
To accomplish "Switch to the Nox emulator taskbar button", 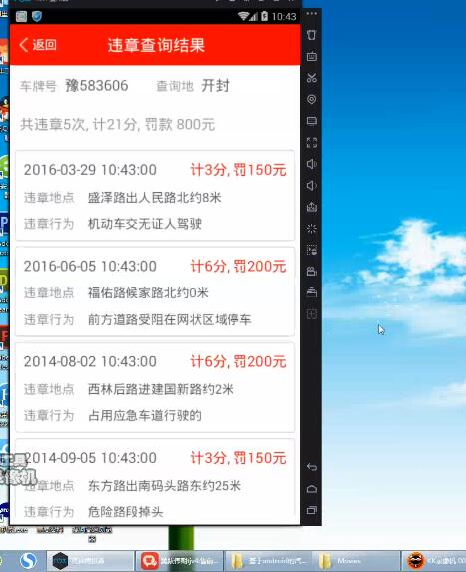I will (90, 560).
